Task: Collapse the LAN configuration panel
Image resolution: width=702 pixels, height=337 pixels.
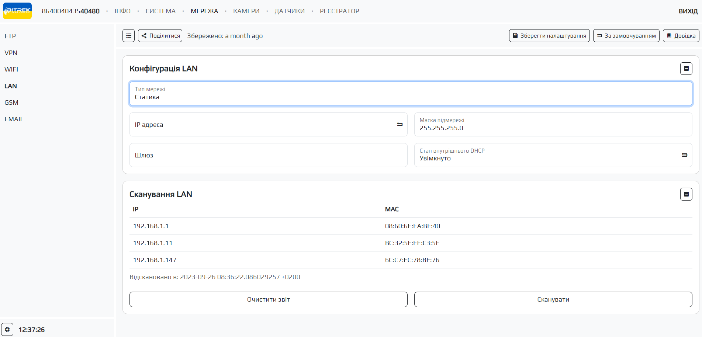Action: pos(686,69)
